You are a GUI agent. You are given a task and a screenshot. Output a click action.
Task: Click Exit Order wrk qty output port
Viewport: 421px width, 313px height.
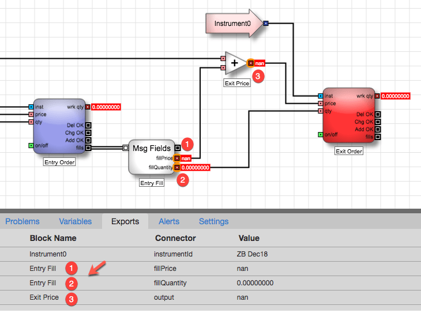(378, 96)
